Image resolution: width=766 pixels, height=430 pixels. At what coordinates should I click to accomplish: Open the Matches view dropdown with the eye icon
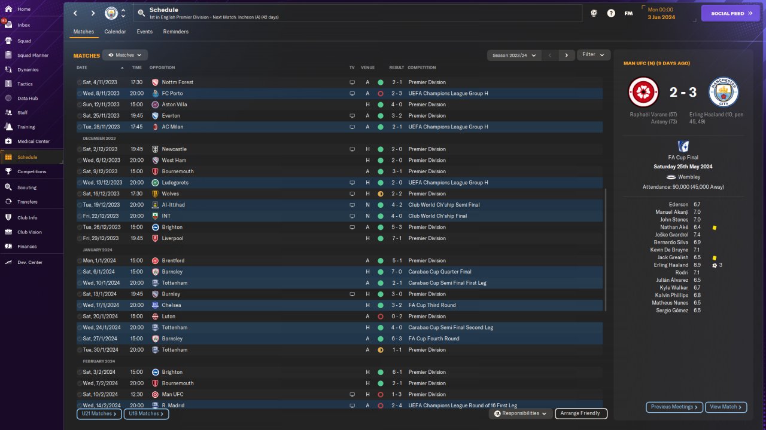click(125, 55)
